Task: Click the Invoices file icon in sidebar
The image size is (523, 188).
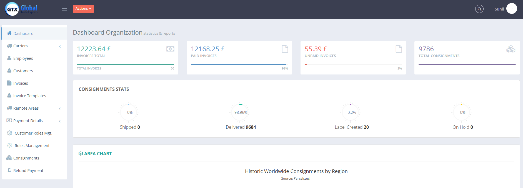Action: coord(9,83)
